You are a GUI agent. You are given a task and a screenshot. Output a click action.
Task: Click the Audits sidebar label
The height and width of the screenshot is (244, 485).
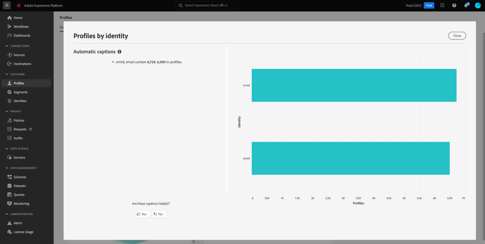[18, 138]
